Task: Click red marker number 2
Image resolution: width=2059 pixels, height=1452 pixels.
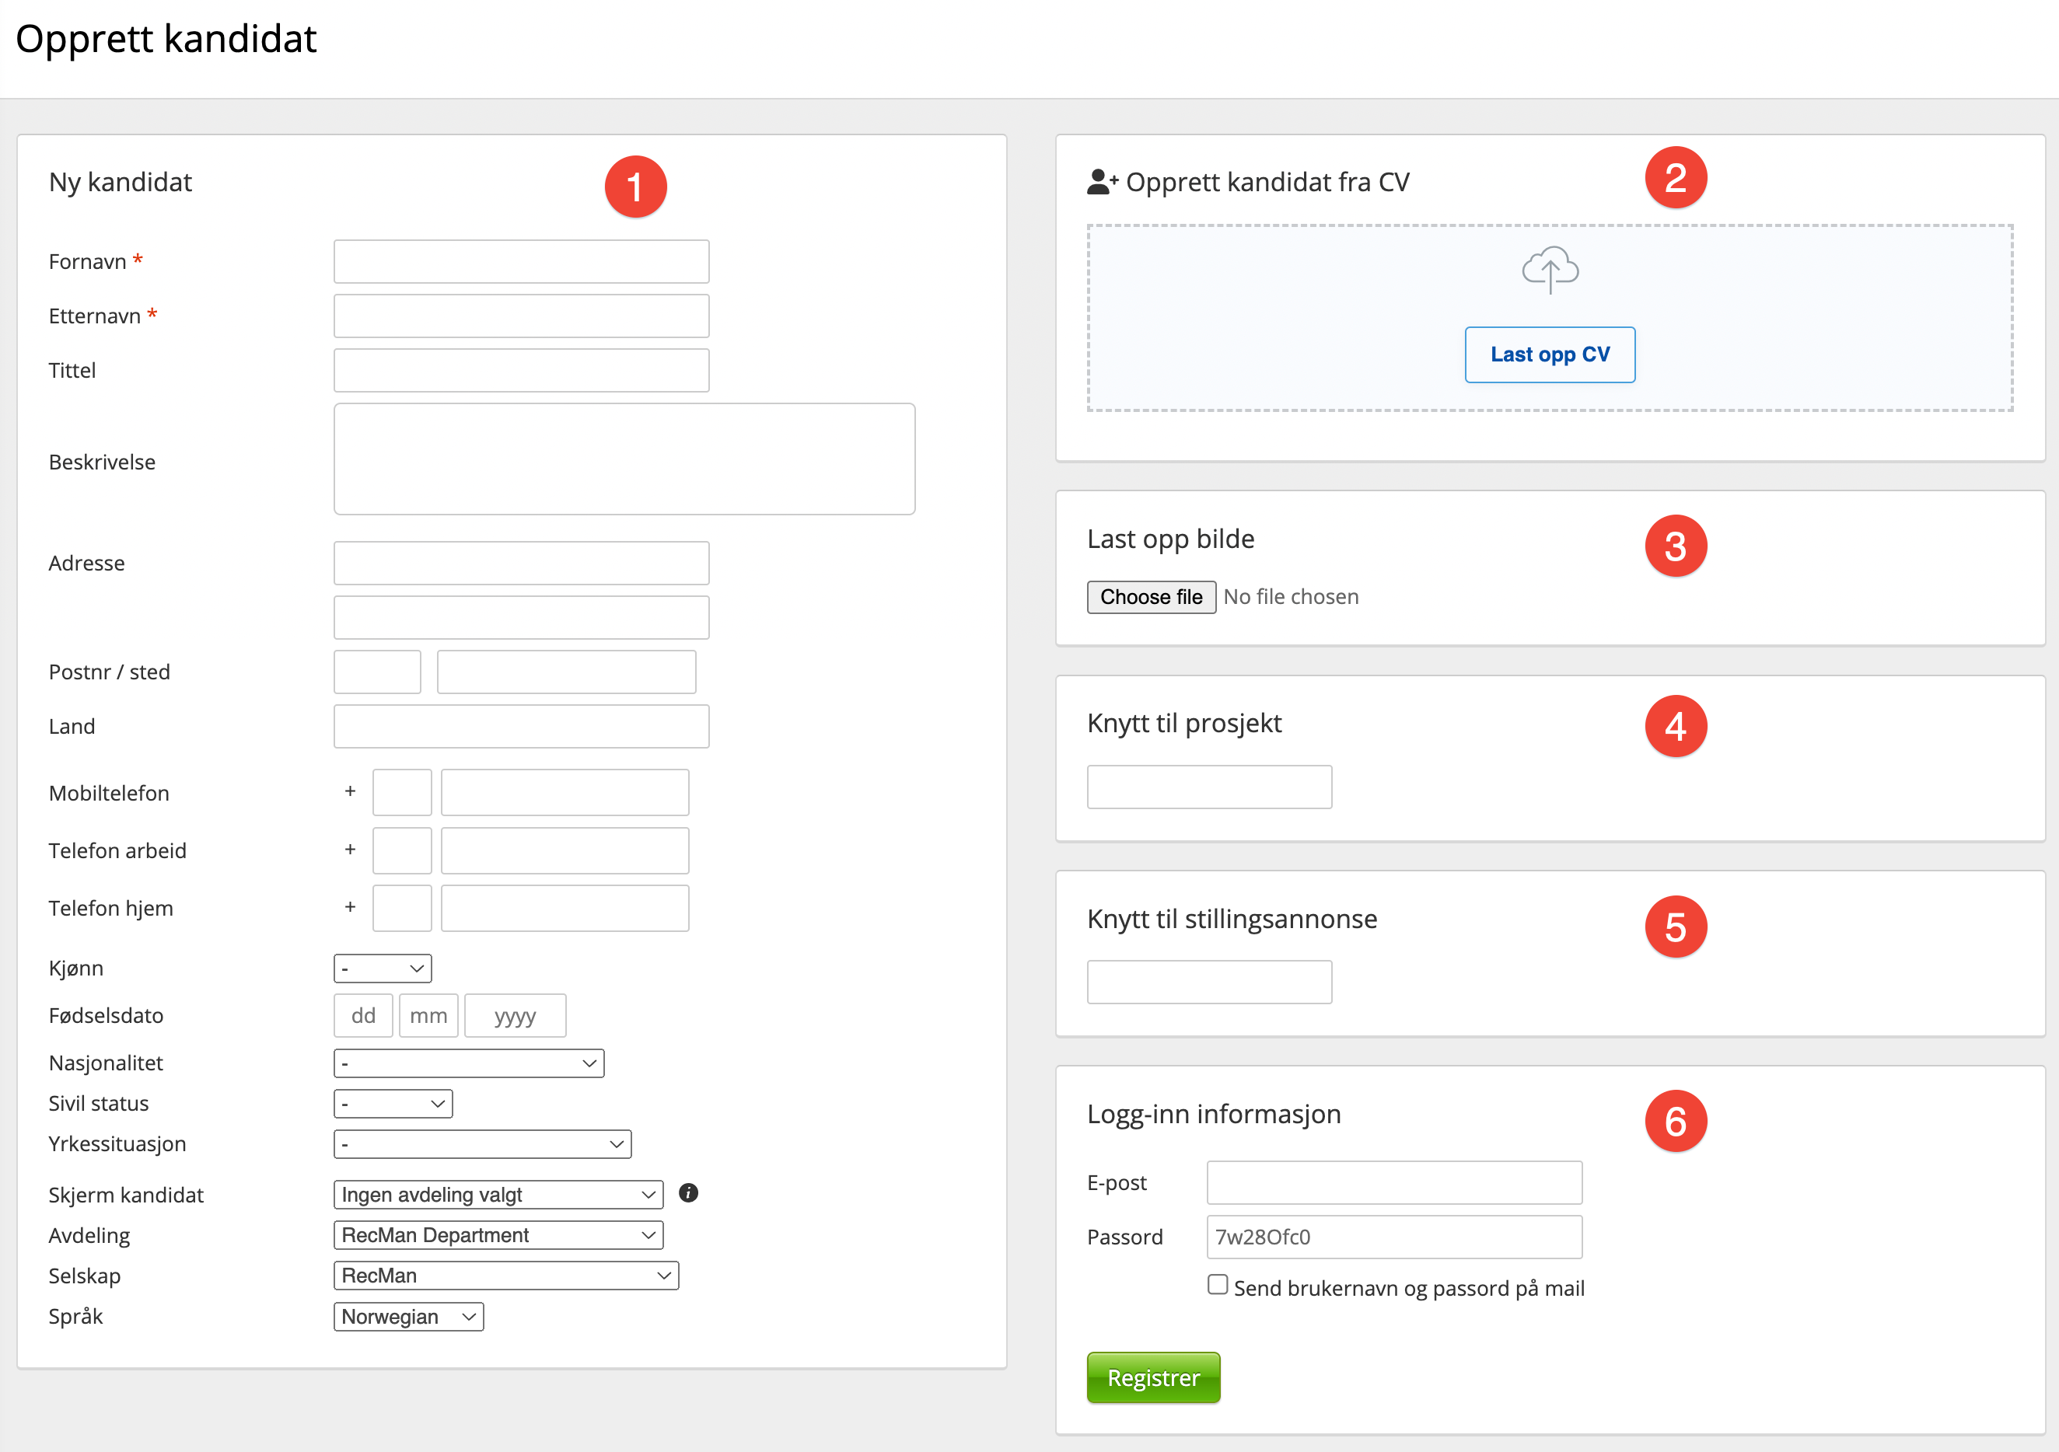Action: click(x=1674, y=177)
